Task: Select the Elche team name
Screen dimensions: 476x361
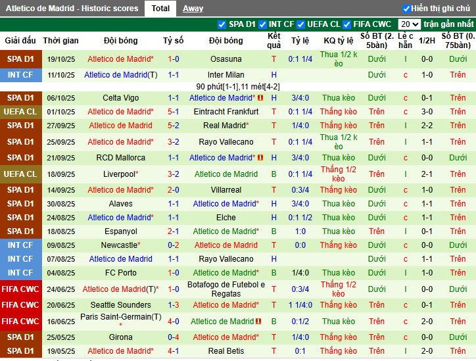Action: [x=226, y=218]
